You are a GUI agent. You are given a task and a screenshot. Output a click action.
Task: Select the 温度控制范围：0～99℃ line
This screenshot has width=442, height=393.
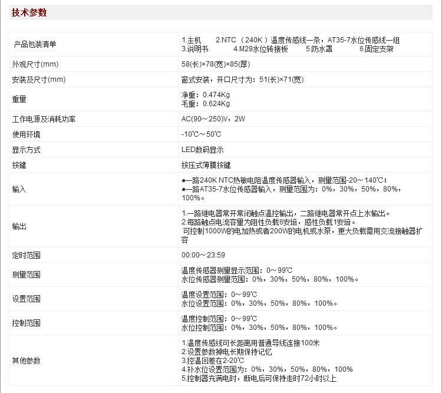219,319
